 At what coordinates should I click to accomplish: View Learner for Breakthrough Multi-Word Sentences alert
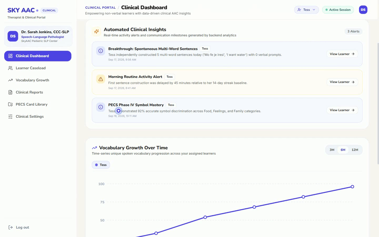click(342, 54)
